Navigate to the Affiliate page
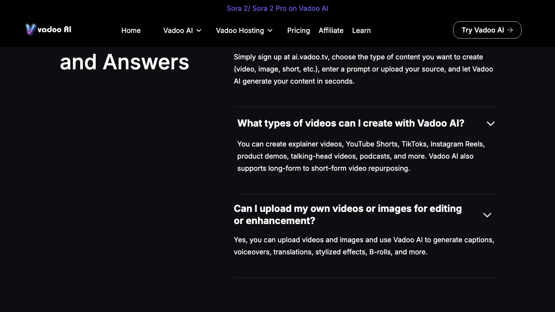 point(331,30)
